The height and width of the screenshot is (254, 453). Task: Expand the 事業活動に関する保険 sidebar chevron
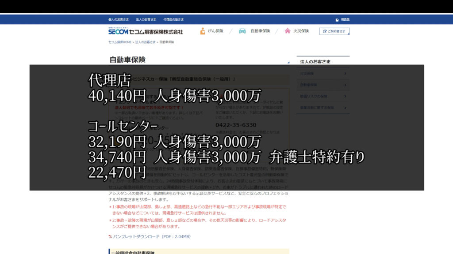pos(345,108)
